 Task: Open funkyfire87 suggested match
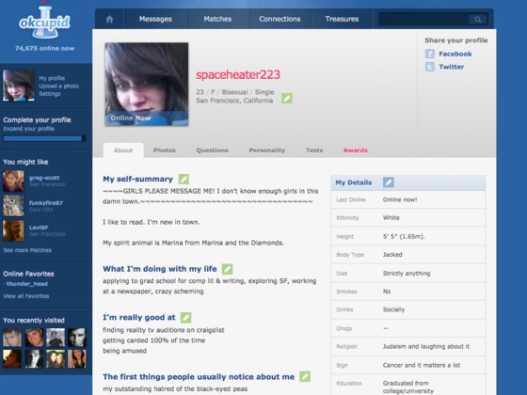[x=46, y=203]
